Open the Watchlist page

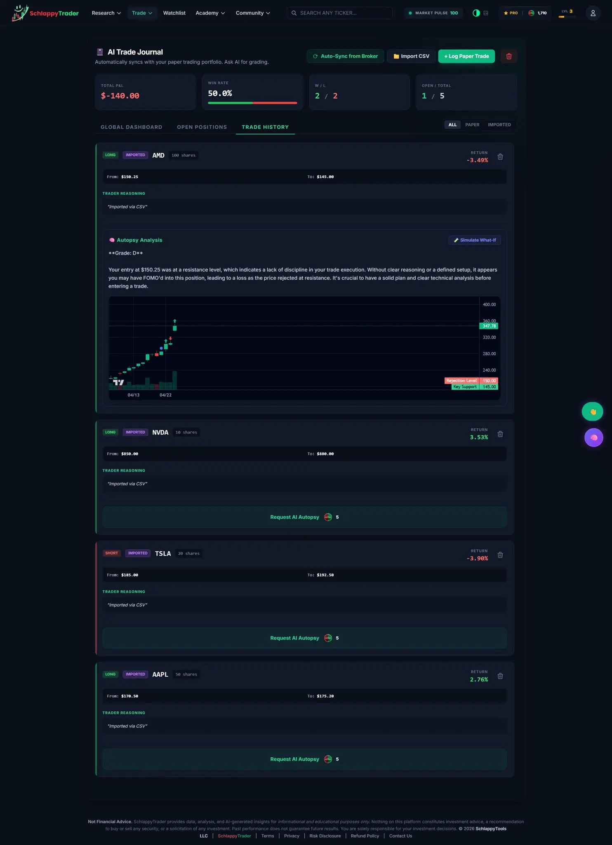pyautogui.click(x=174, y=13)
